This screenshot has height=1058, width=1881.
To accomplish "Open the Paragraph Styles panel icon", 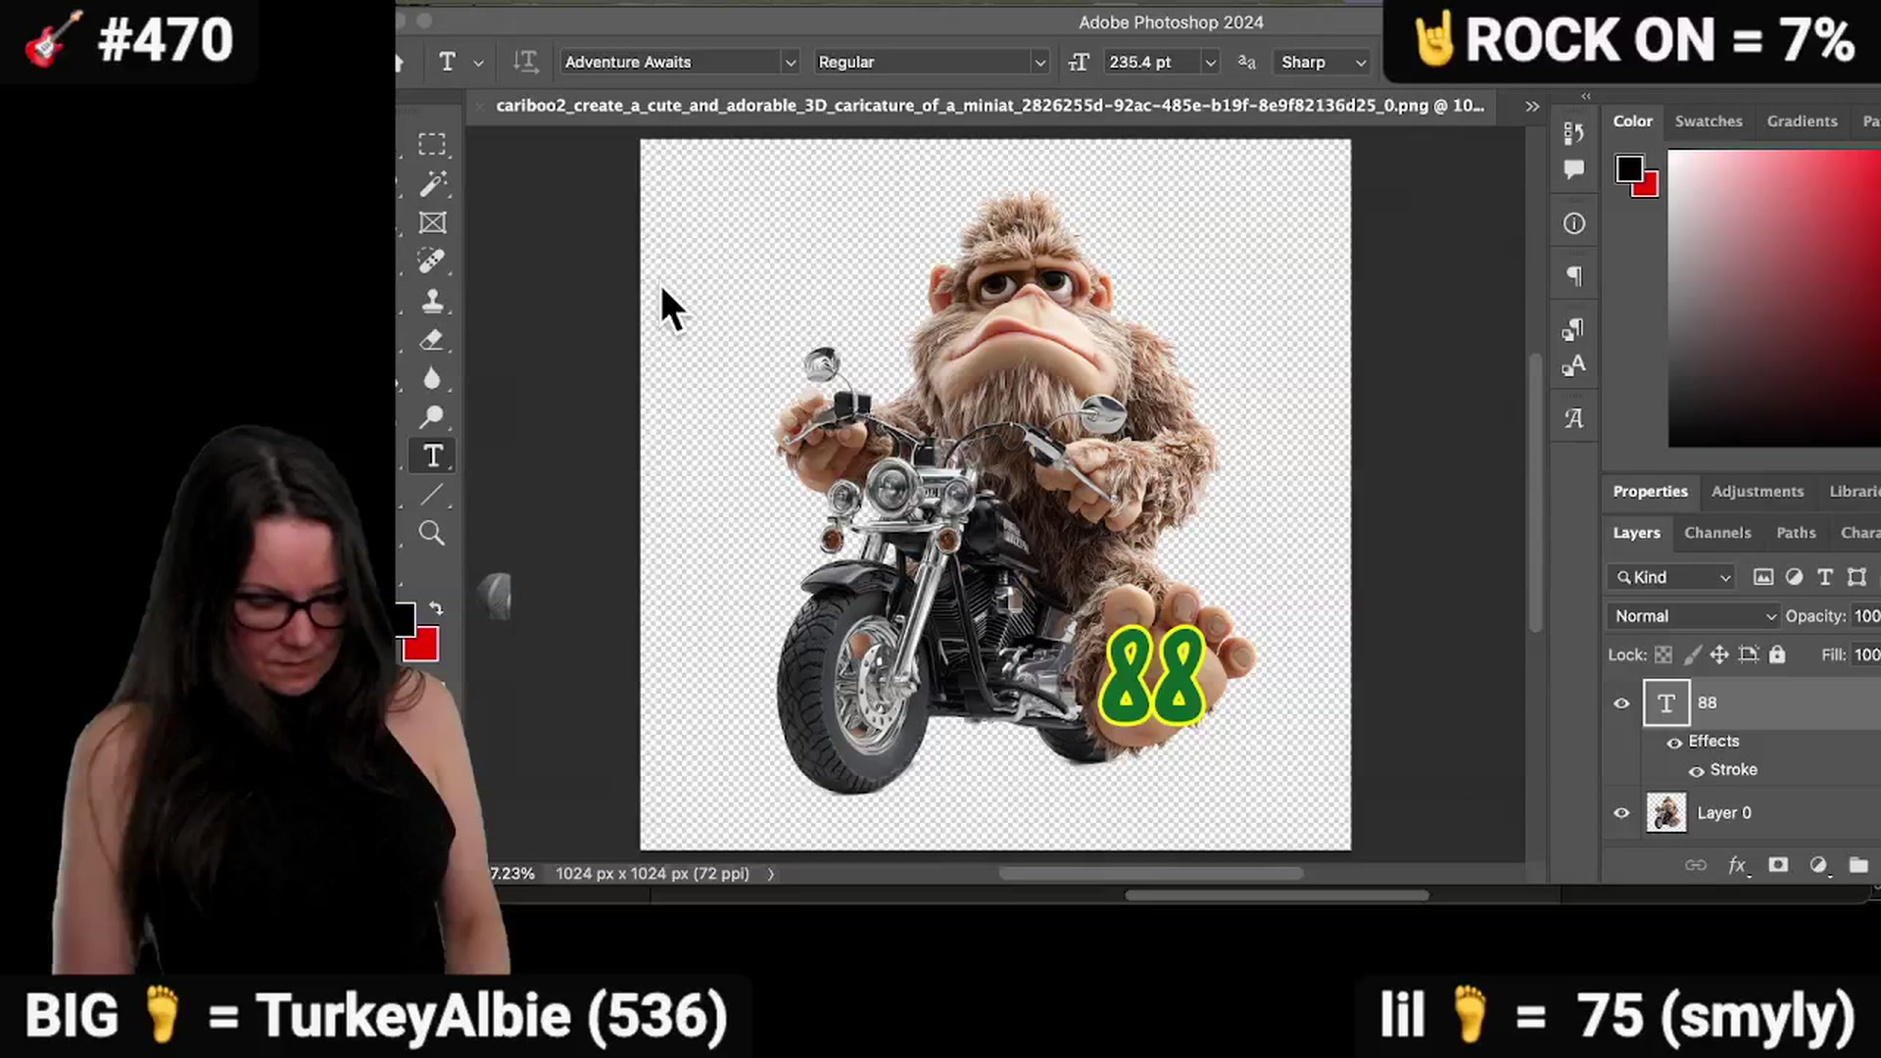I will point(1574,328).
